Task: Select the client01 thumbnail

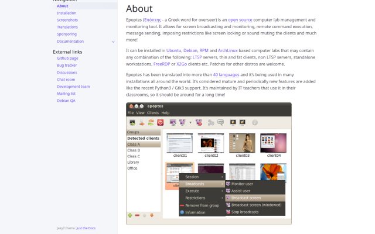Action: [180, 143]
